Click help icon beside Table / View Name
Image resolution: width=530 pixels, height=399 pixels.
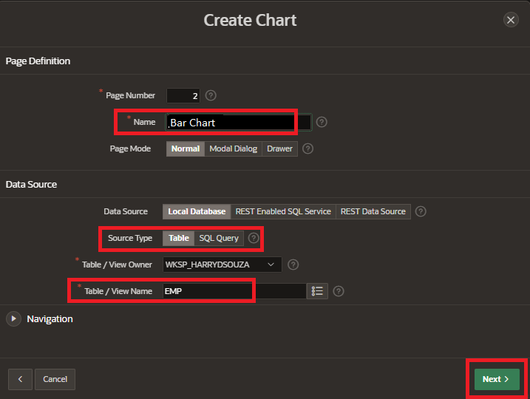[339, 291]
